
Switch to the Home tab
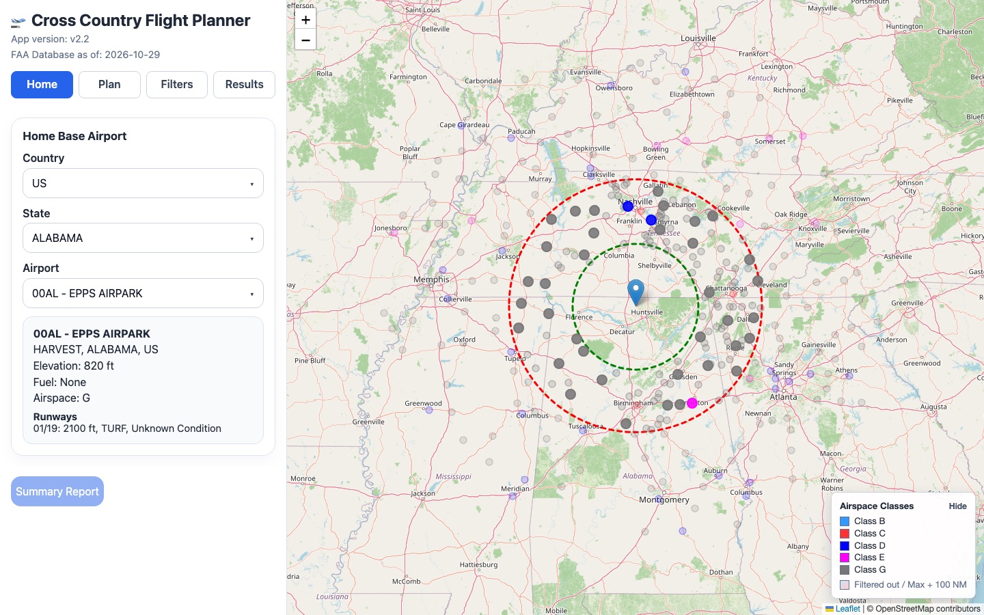42,85
